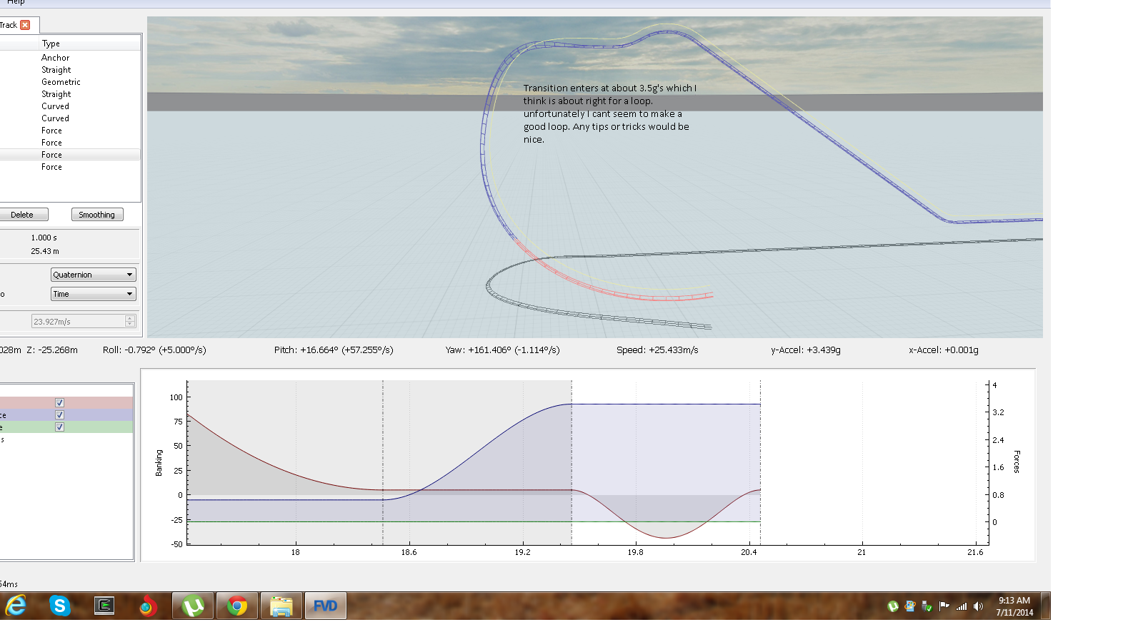Open the volume speaker icon in system tray
Viewport: 1143px width, 642px height.
pos(979,606)
